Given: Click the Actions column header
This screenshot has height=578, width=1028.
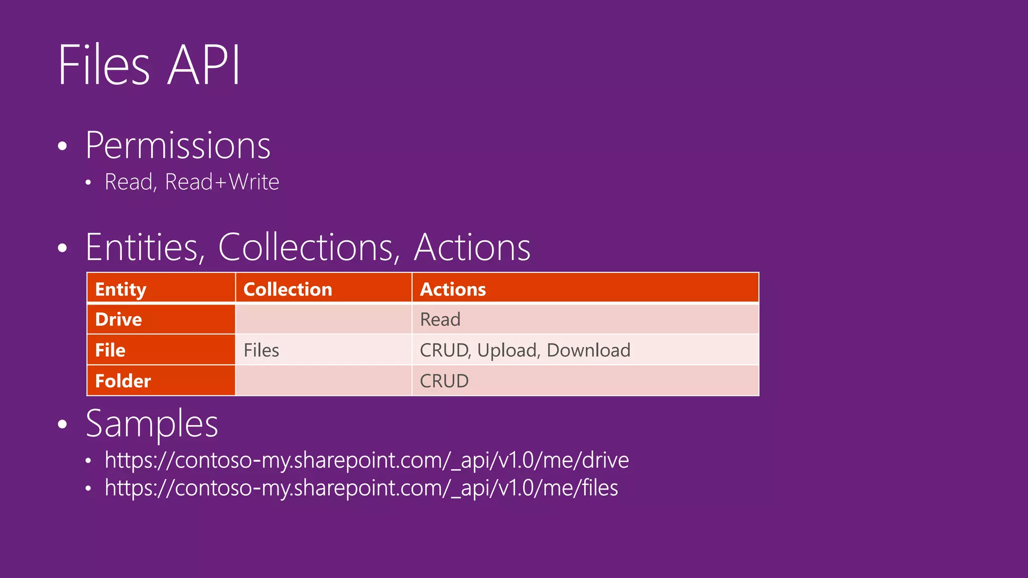Looking at the screenshot, I should point(585,288).
